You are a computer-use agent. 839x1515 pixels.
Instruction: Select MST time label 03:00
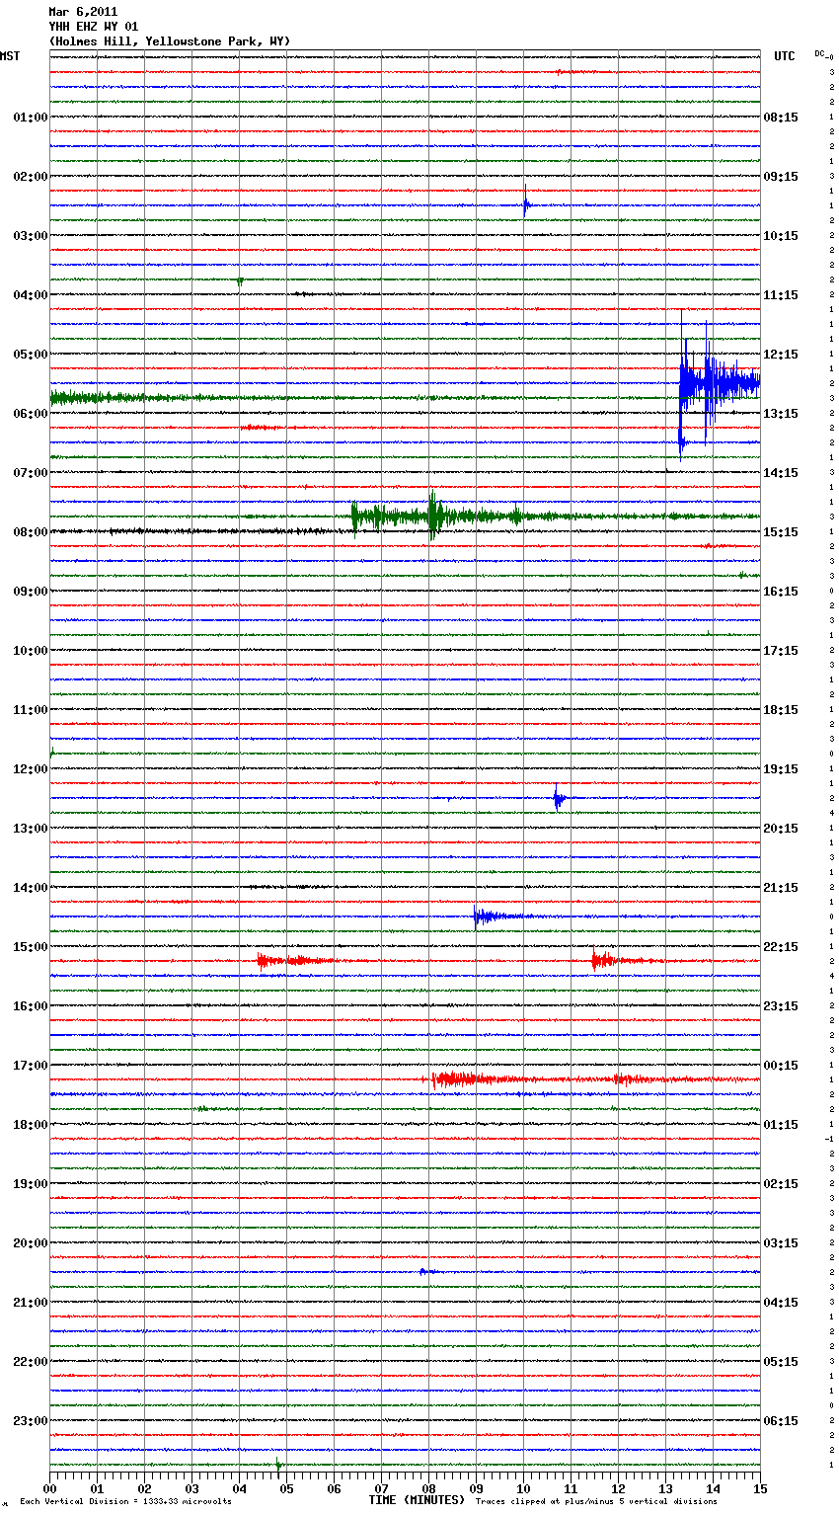pyautogui.click(x=31, y=236)
